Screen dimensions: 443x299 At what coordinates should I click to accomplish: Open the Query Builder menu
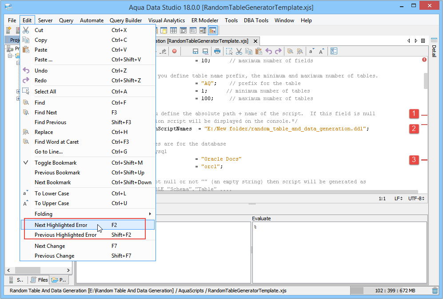click(x=126, y=20)
